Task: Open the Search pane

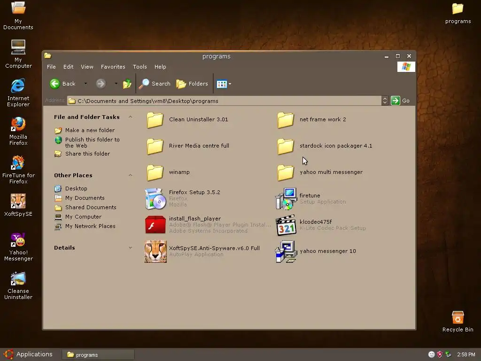Action: tap(154, 84)
